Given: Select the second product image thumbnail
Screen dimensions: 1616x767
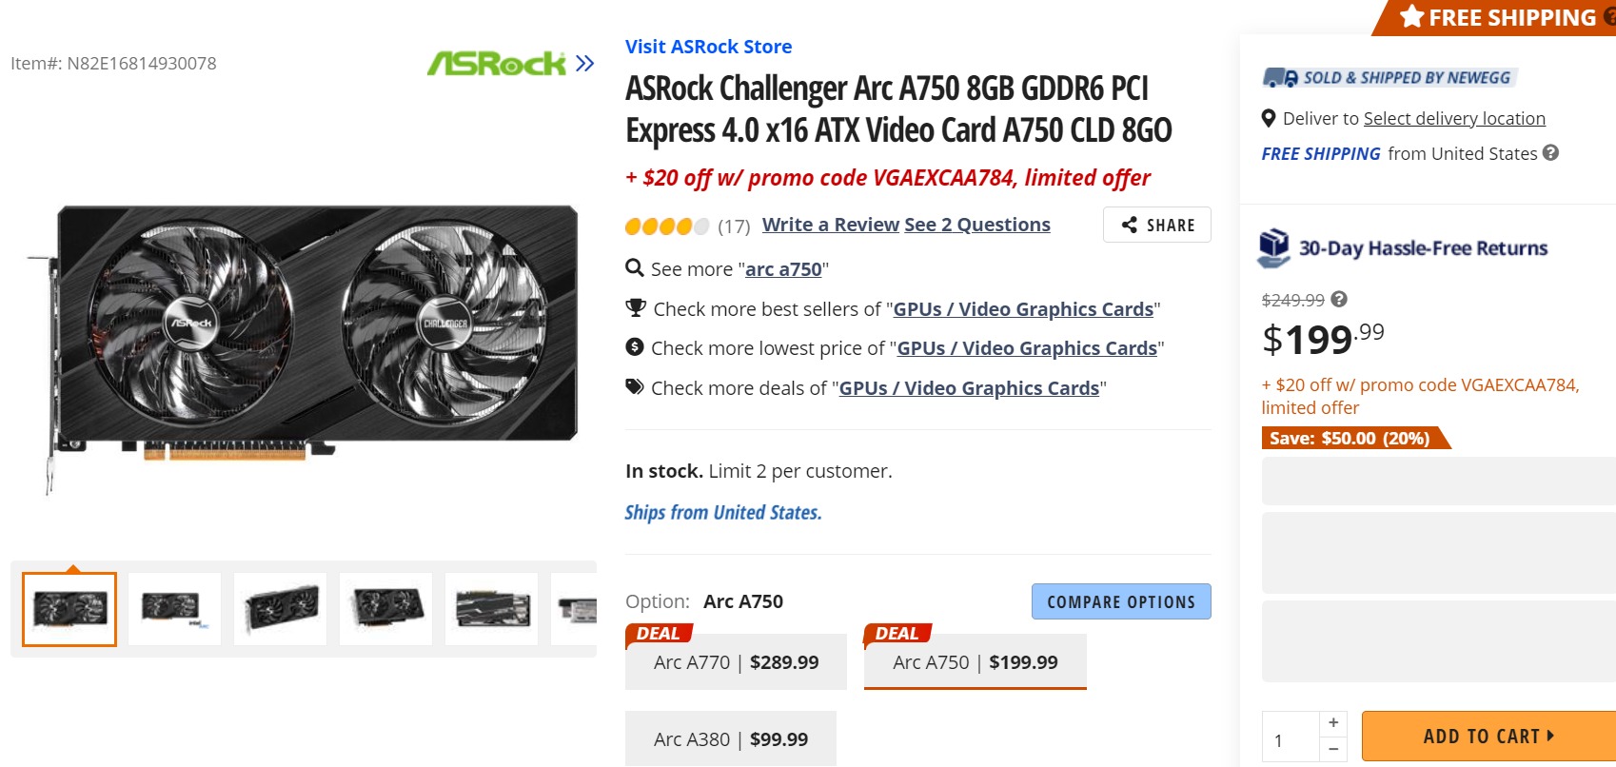Looking at the screenshot, I should point(174,608).
